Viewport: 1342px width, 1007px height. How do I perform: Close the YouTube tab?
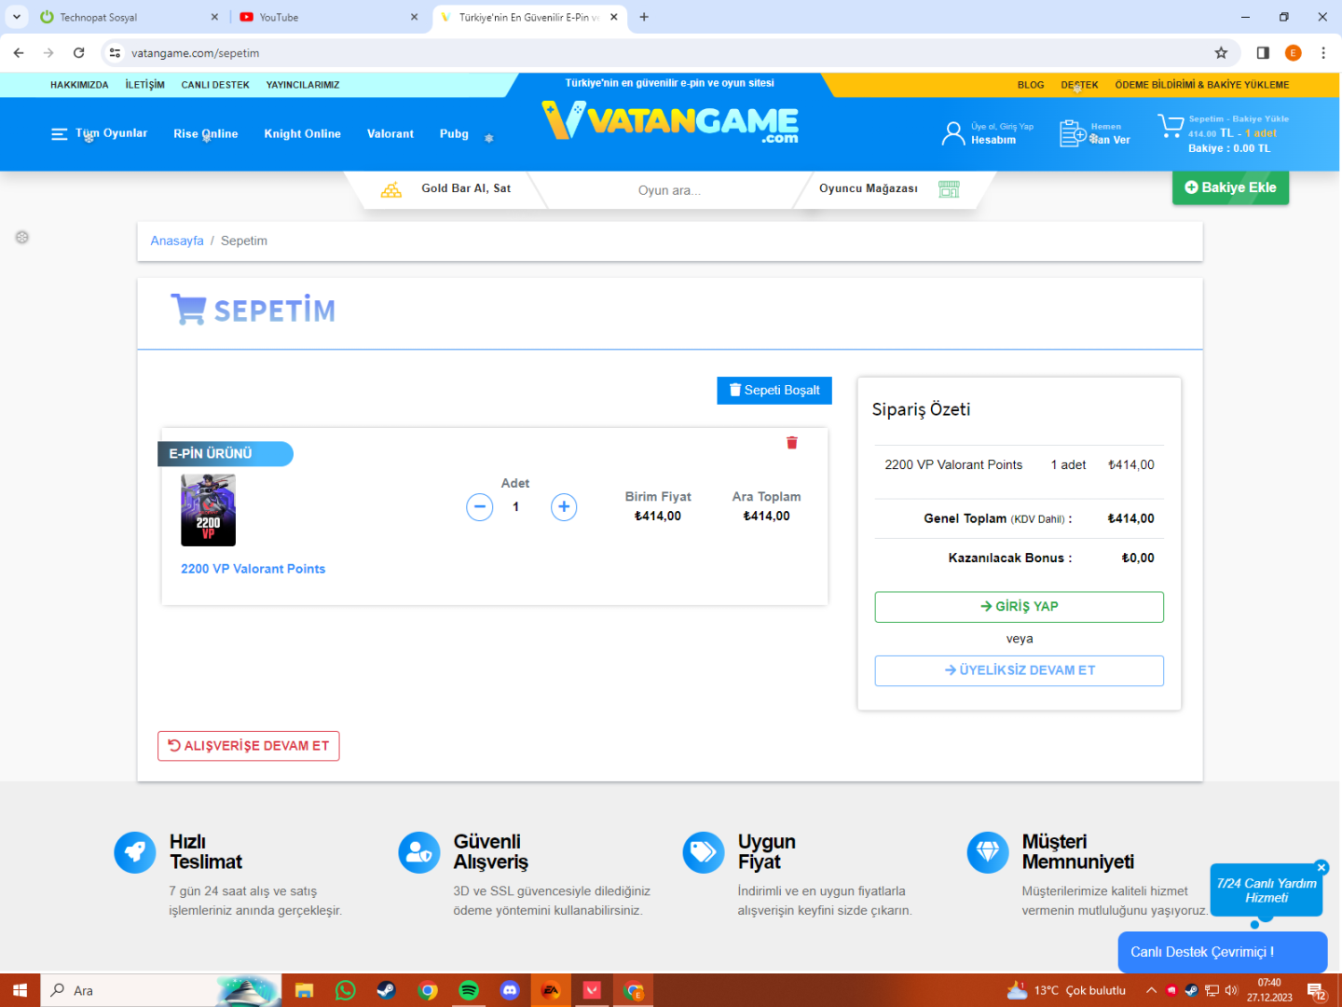415,17
